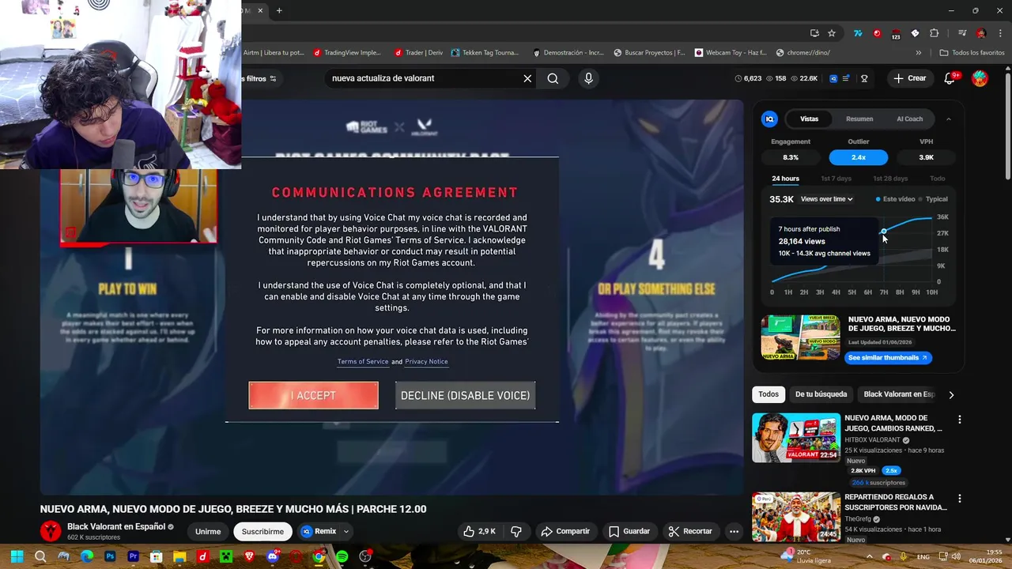1012x569 pixels.
Task: Switch to the AI Coach tab
Action: pyautogui.click(x=909, y=119)
